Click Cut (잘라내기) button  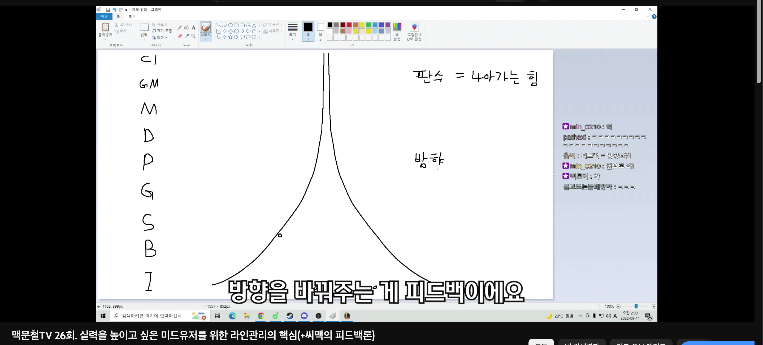(x=124, y=25)
